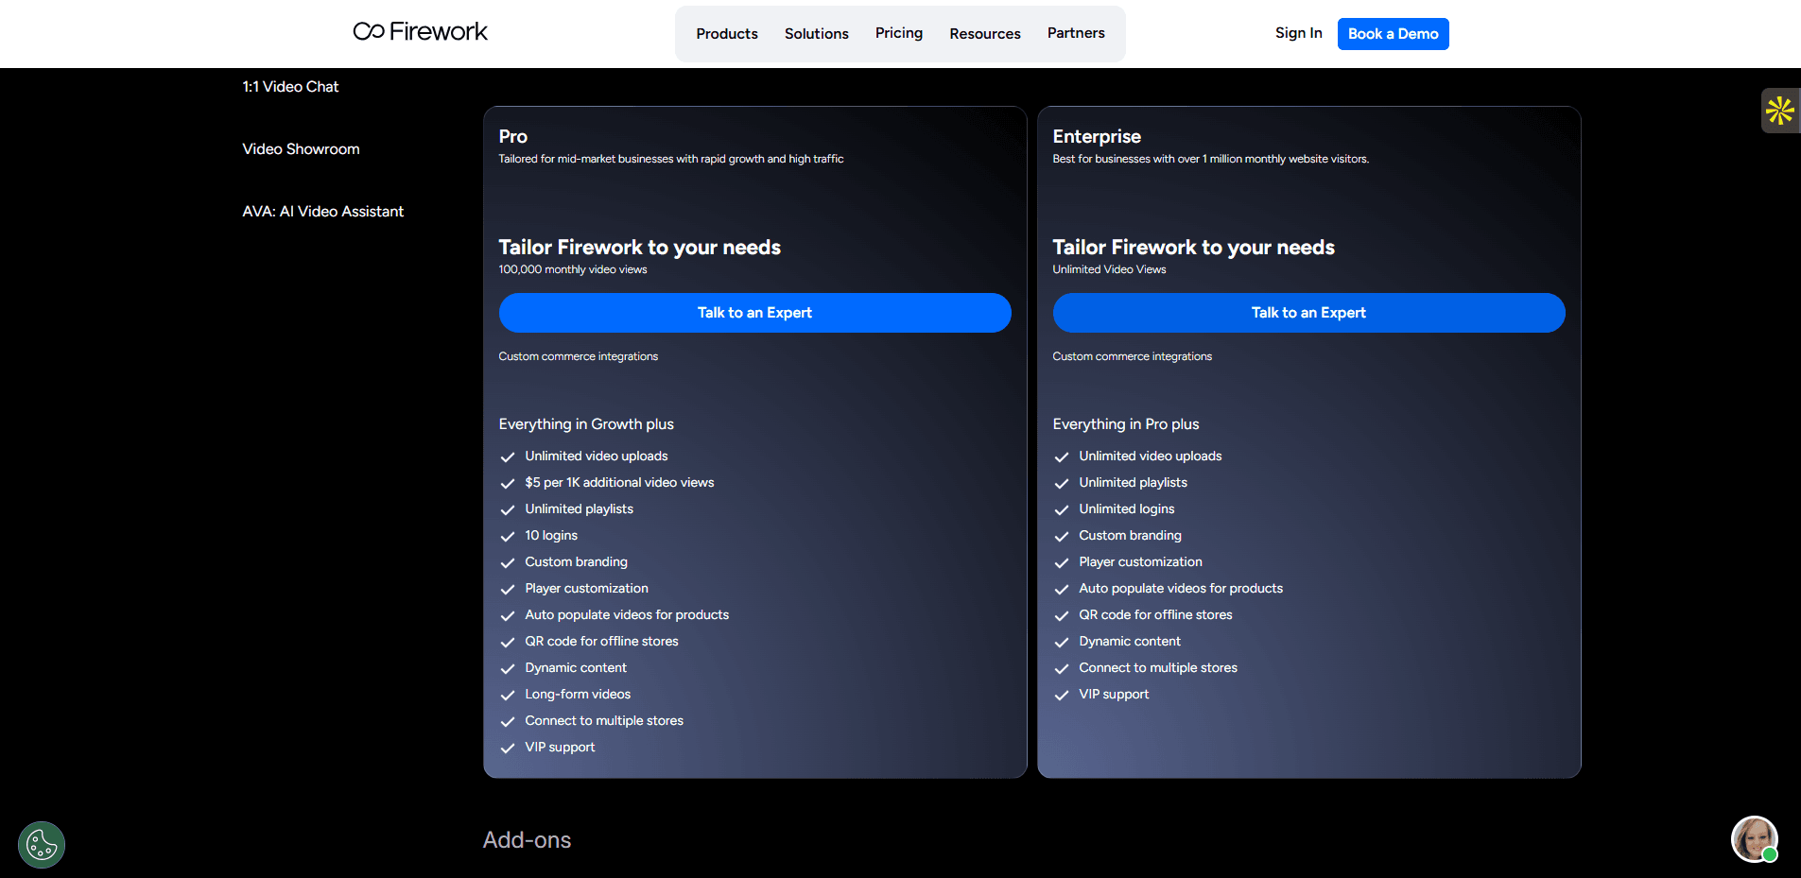The width and height of the screenshot is (1801, 878).
Task: Click the Book a Demo button
Action: (x=1393, y=34)
